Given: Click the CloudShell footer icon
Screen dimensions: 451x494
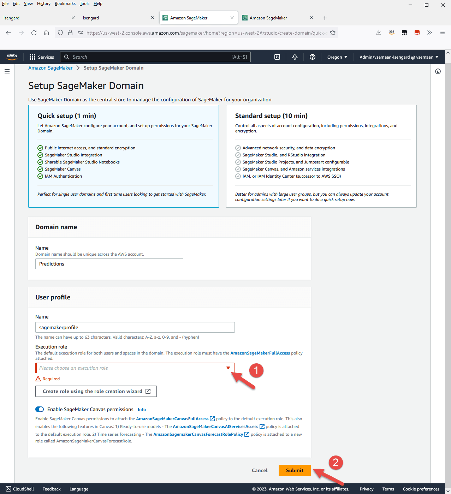Looking at the screenshot, I should tap(8, 489).
